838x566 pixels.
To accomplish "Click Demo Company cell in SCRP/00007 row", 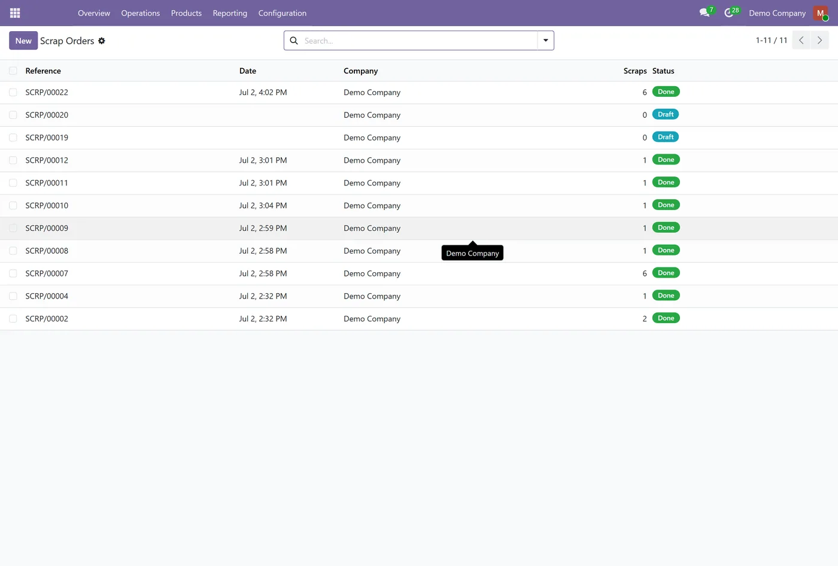I will [x=372, y=273].
